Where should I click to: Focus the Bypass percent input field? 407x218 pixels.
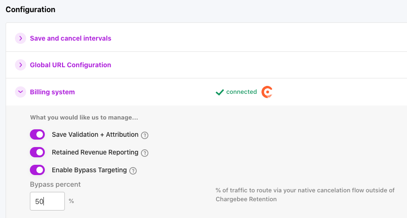click(x=47, y=202)
